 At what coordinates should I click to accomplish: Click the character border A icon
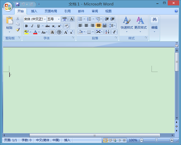click(72, 19)
